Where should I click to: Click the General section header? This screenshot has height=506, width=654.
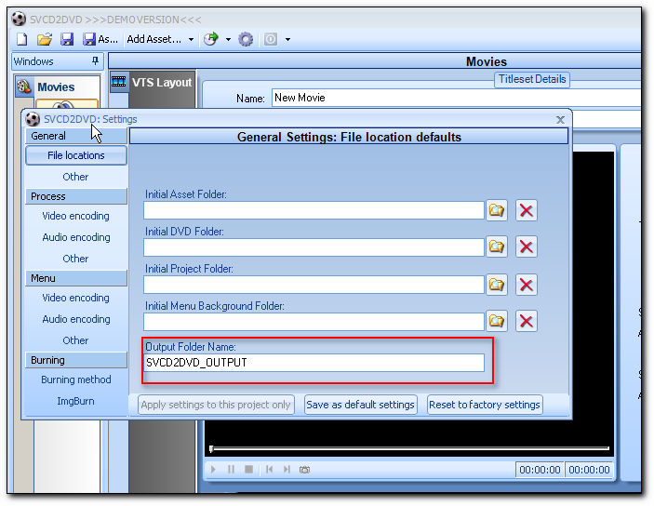pos(76,136)
